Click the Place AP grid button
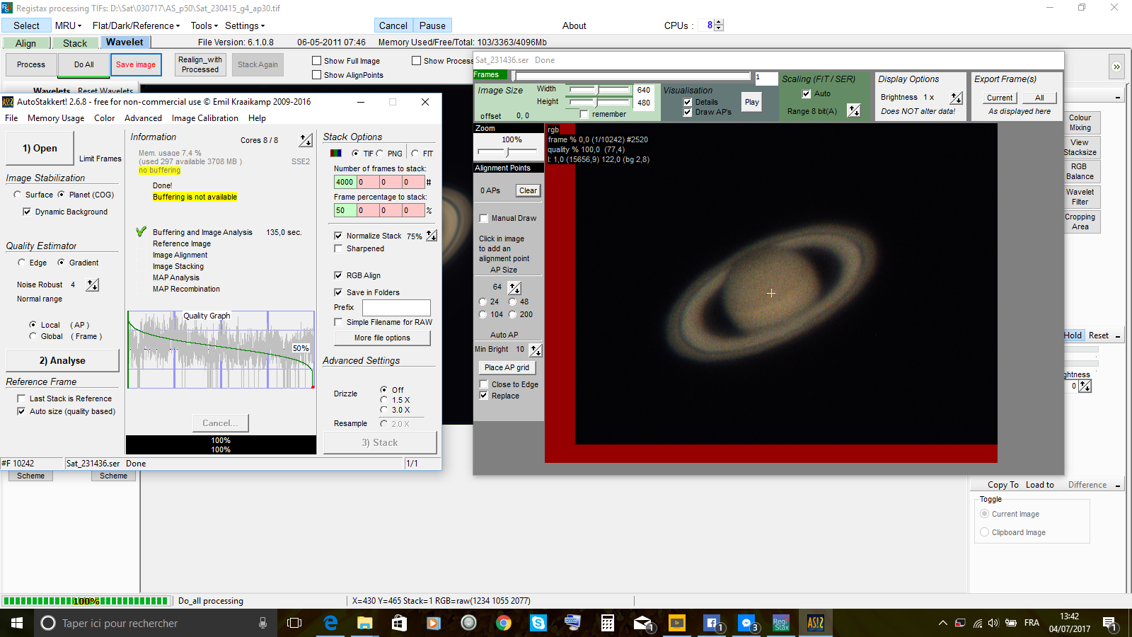 tap(507, 367)
